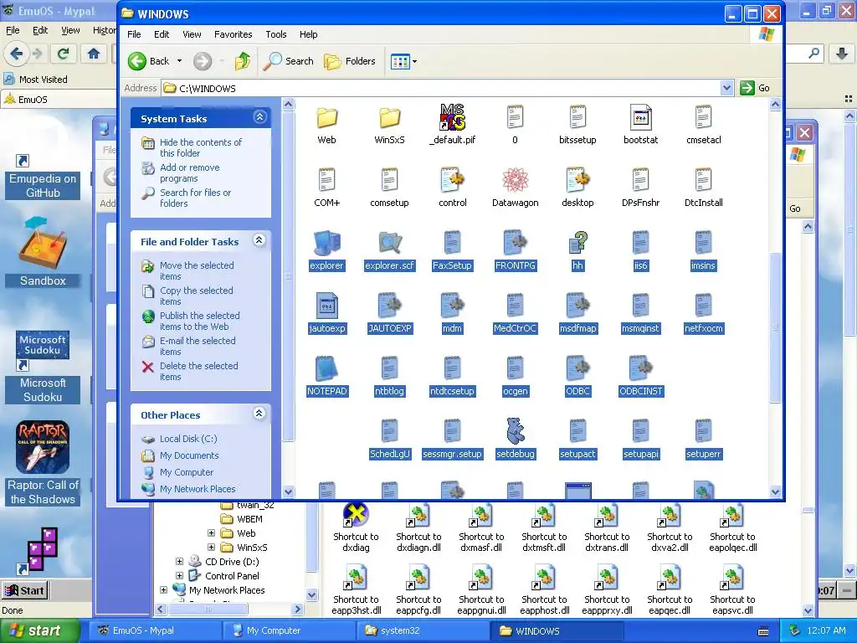The width and height of the screenshot is (857, 643).
Task: Expand the CD Drive (D:) tree node
Action: coord(179,561)
